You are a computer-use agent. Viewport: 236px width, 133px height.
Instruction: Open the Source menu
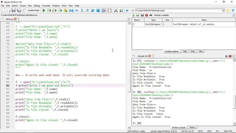[23, 6]
